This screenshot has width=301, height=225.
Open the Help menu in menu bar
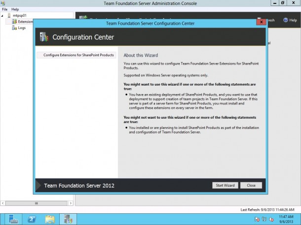pyautogui.click(x=15, y=9)
